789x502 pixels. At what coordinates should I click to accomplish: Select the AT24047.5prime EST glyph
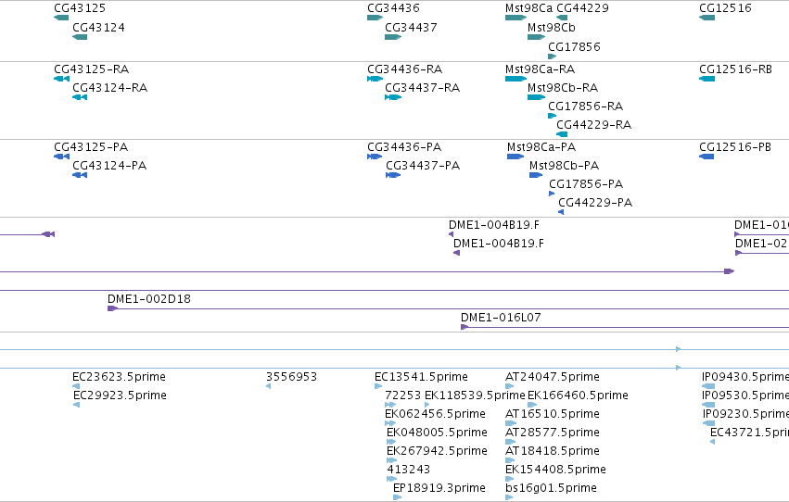click(x=509, y=386)
